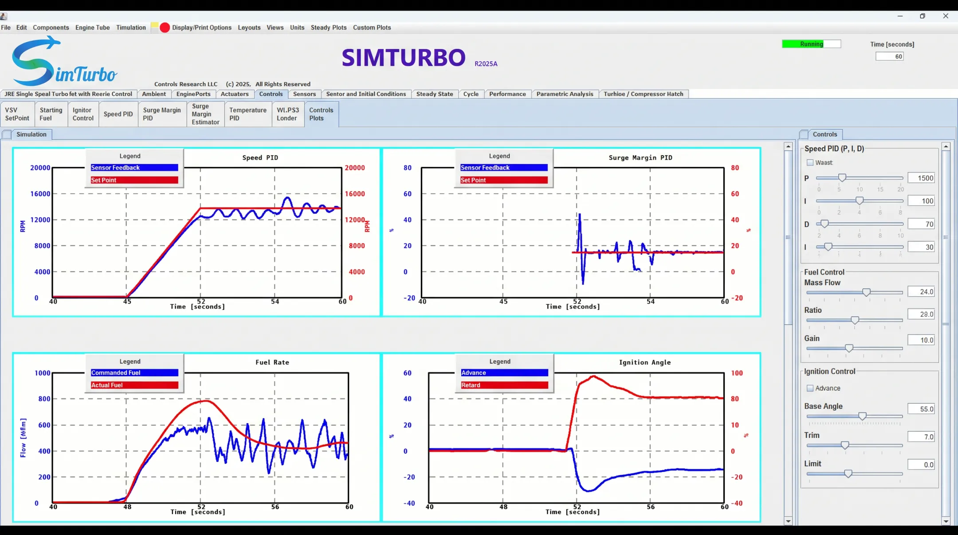Open the Parametric Analysis tab
Image resolution: width=958 pixels, height=535 pixels.
click(565, 94)
